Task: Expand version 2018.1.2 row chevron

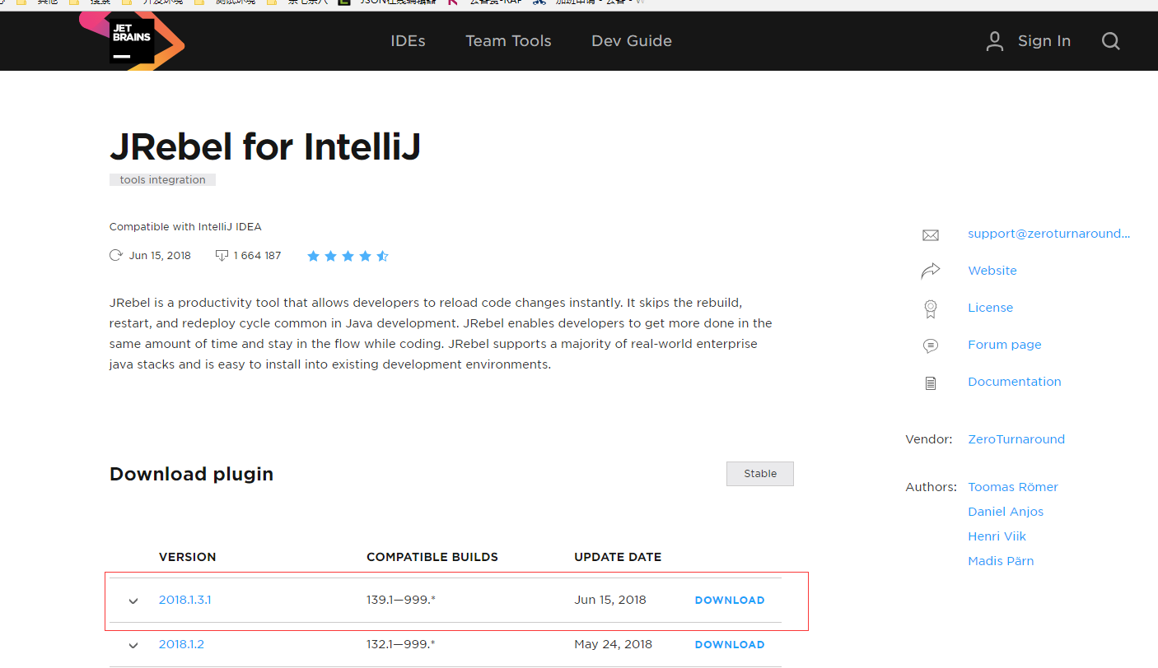Action: 133,645
